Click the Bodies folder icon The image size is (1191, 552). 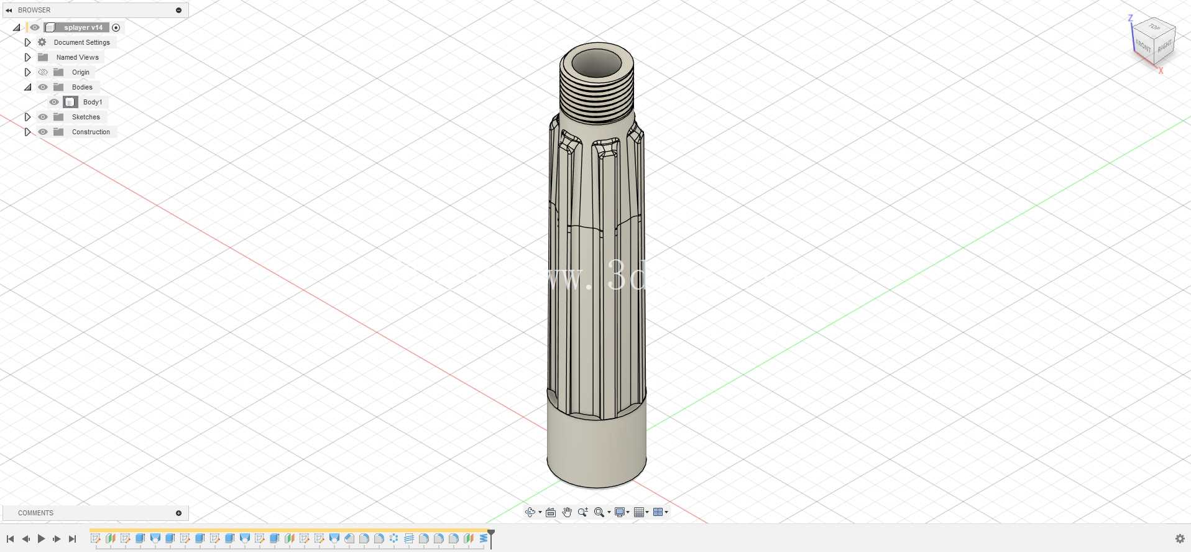tap(58, 87)
